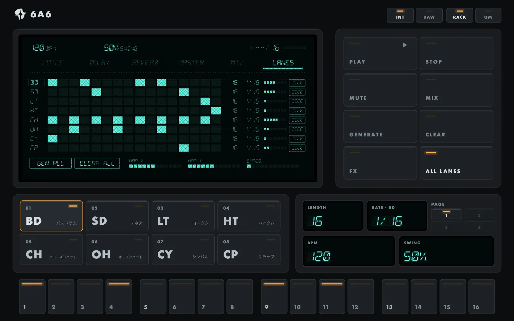Select the 08 CP voice pad

click(x=249, y=250)
